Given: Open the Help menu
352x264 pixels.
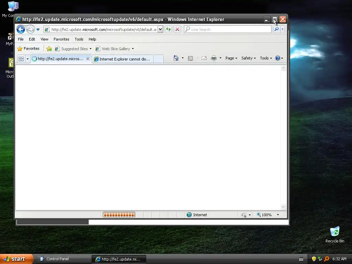Looking at the screenshot, I should coord(92,39).
